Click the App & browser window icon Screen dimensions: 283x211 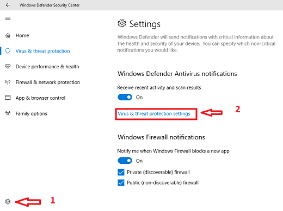(8, 98)
